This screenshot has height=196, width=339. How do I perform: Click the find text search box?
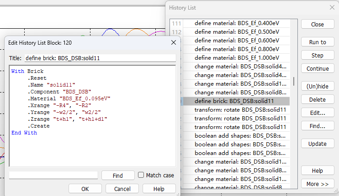(x=53, y=175)
